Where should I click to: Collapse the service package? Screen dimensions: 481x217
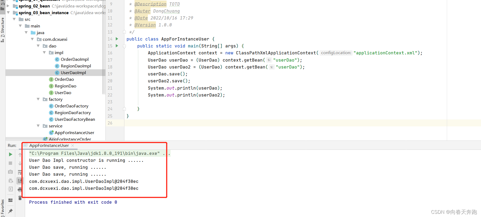(x=38, y=126)
